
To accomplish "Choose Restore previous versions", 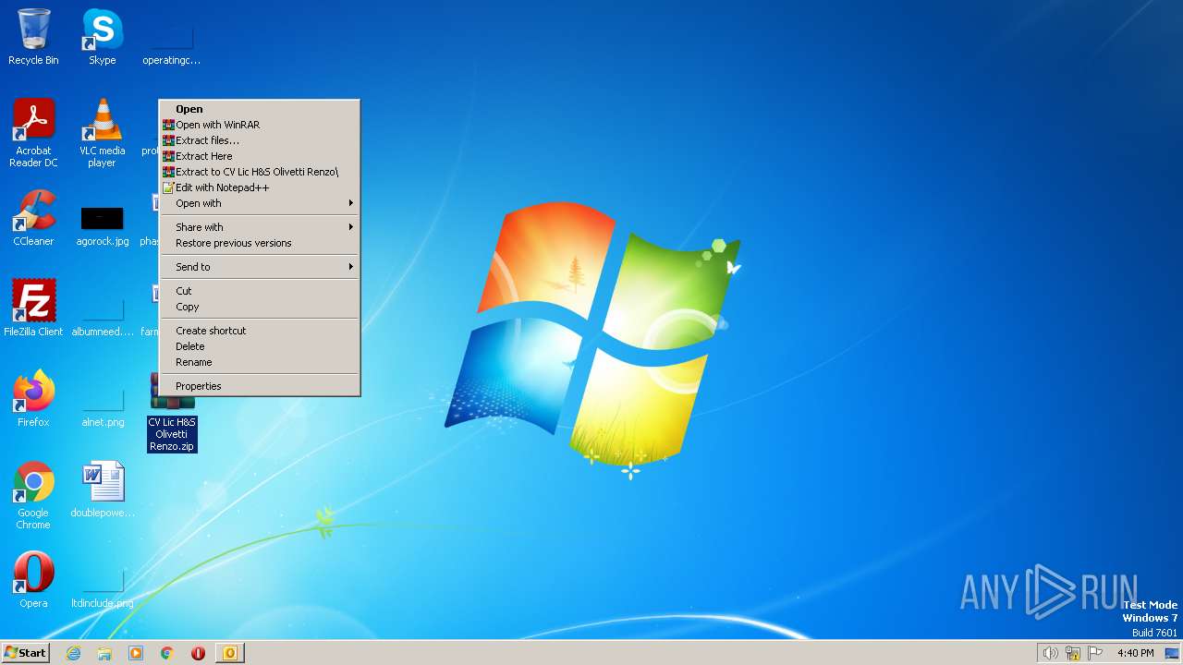I will pyautogui.click(x=260, y=243).
